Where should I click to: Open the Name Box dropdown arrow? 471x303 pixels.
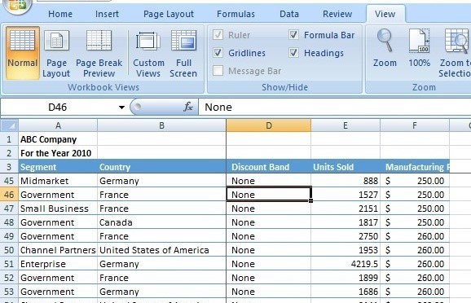coord(121,108)
